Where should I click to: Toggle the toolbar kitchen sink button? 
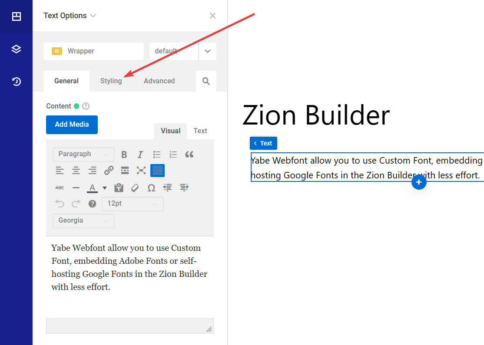pos(157,171)
